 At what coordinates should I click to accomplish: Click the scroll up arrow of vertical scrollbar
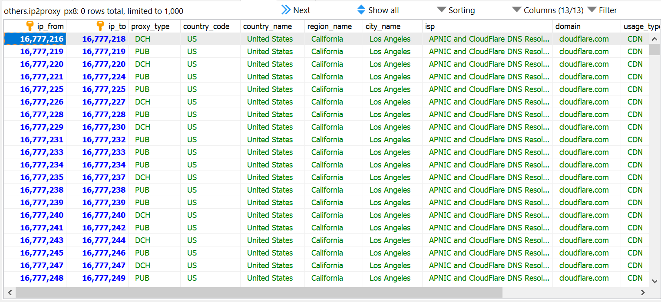pos(654,39)
